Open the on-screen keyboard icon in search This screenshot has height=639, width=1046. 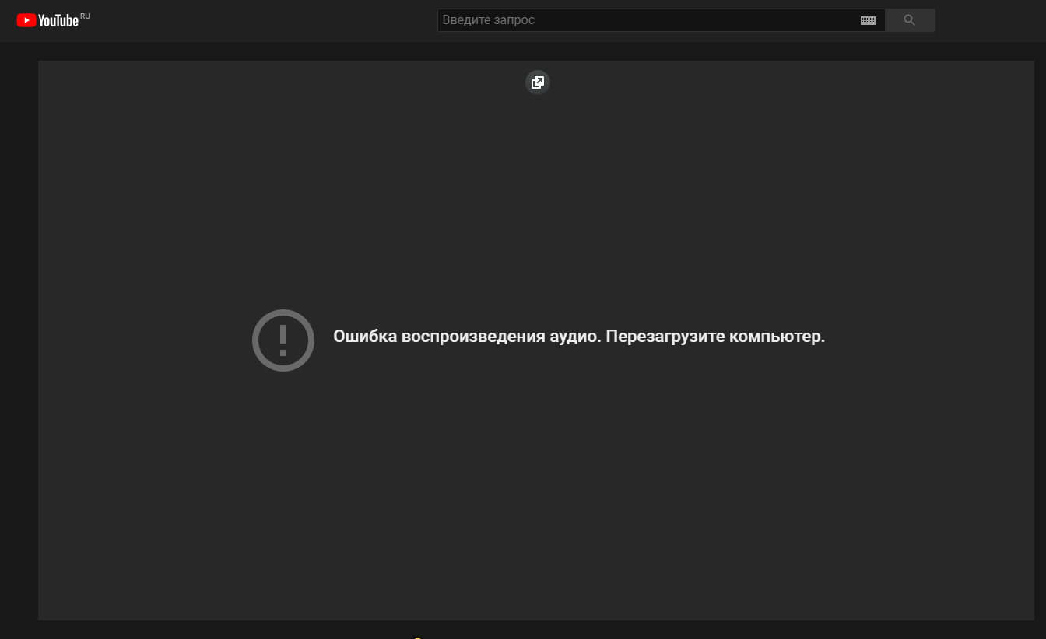point(868,20)
